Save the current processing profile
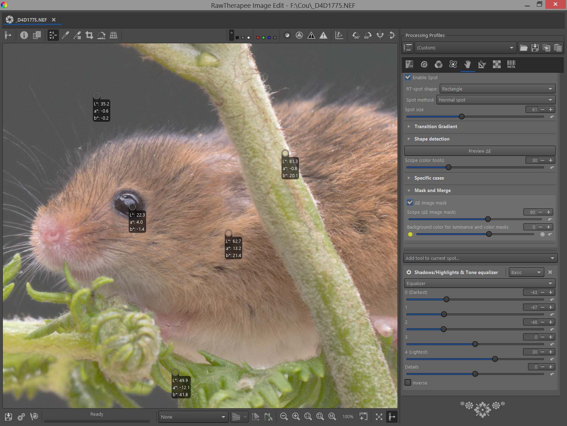The height and width of the screenshot is (426, 567). pyautogui.click(x=535, y=48)
